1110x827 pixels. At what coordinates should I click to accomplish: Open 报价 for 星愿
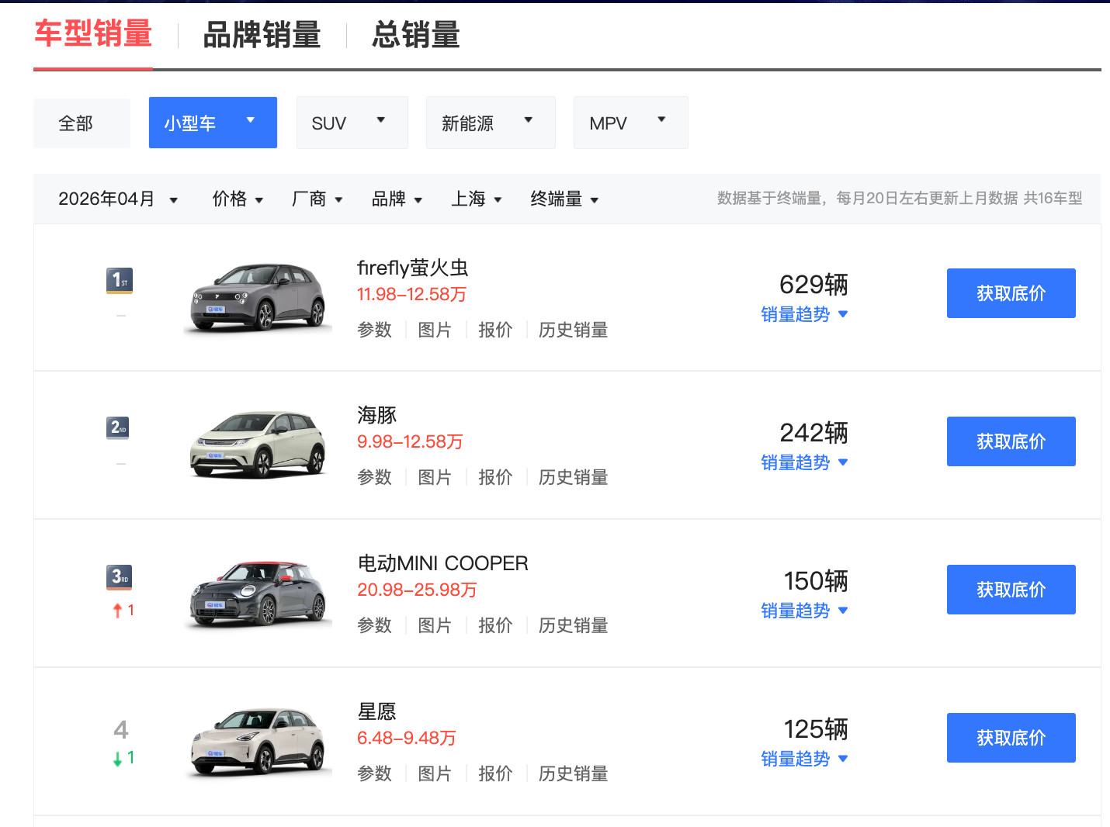495,773
